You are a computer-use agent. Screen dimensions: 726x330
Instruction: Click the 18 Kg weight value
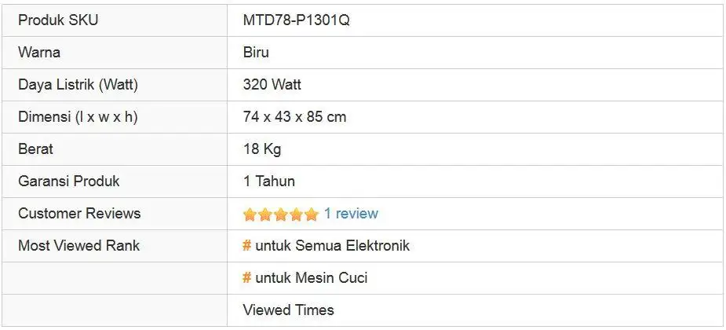(x=262, y=149)
